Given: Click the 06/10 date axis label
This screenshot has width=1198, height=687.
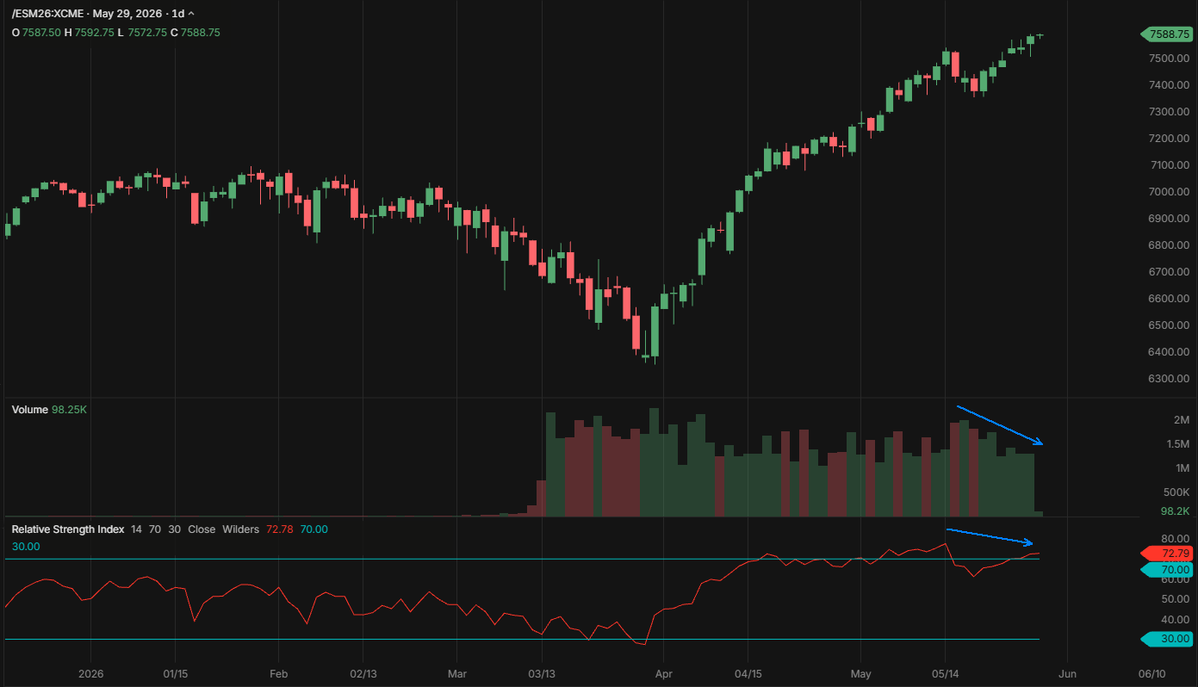Looking at the screenshot, I should pyautogui.click(x=1151, y=674).
